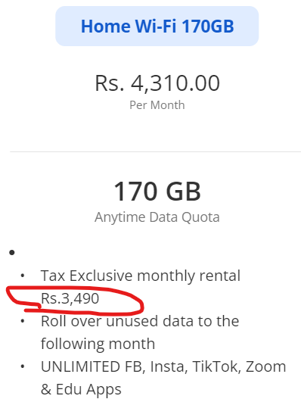This screenshot has width=301, height=399.
Task: Select the Tax Exclusive monthly rental text
Action: coord(141,276)
